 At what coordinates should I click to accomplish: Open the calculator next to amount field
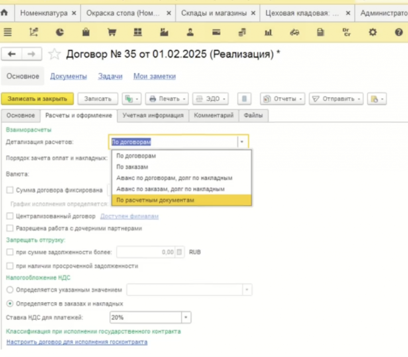pos(179,252)
